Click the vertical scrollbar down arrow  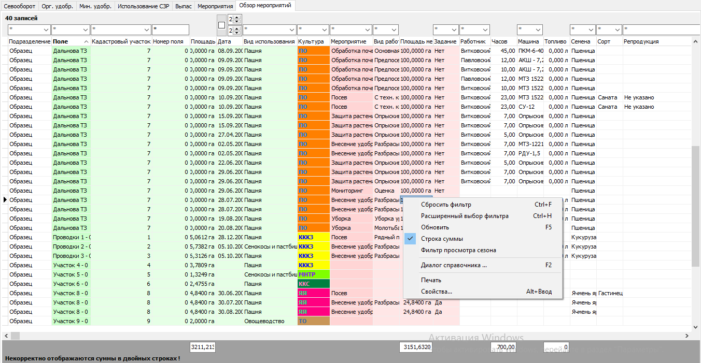tap(696, 327)
